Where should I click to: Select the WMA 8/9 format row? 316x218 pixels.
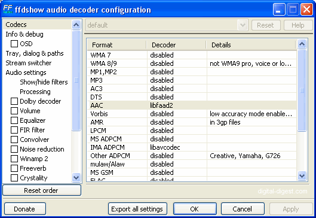(x=192, y=63)
